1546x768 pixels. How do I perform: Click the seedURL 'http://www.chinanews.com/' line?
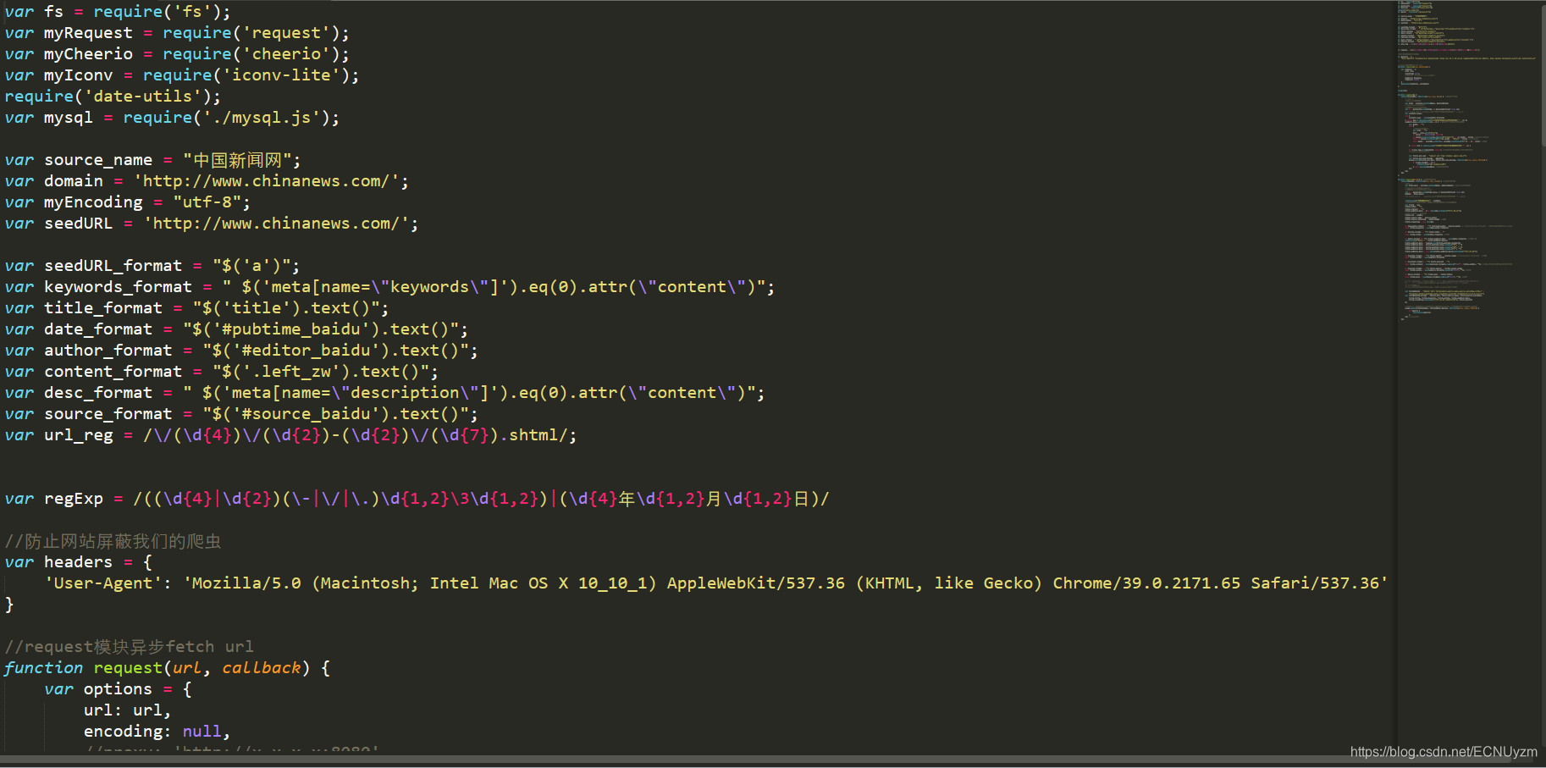point(212,224)
